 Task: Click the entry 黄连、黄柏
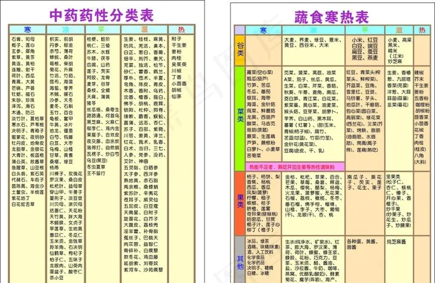[x=23, y=63]
